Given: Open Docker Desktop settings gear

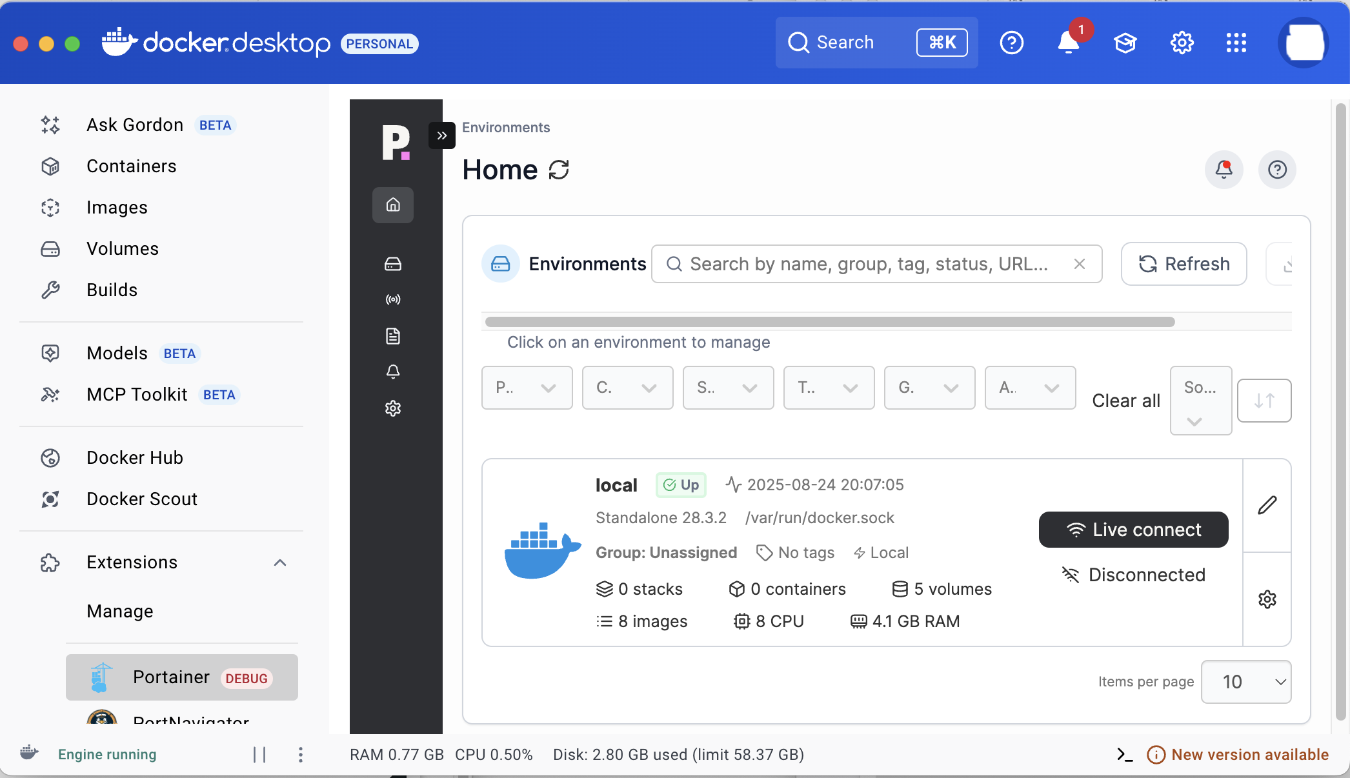Looking at the screenshot, I should 1182,43.
